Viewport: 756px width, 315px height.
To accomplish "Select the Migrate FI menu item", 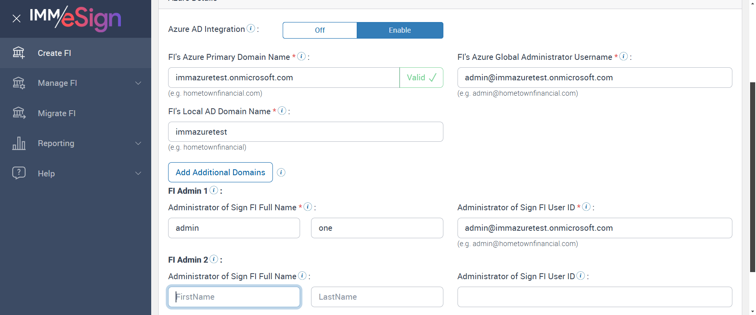I will pyautogui.click(x=57, y=113).
